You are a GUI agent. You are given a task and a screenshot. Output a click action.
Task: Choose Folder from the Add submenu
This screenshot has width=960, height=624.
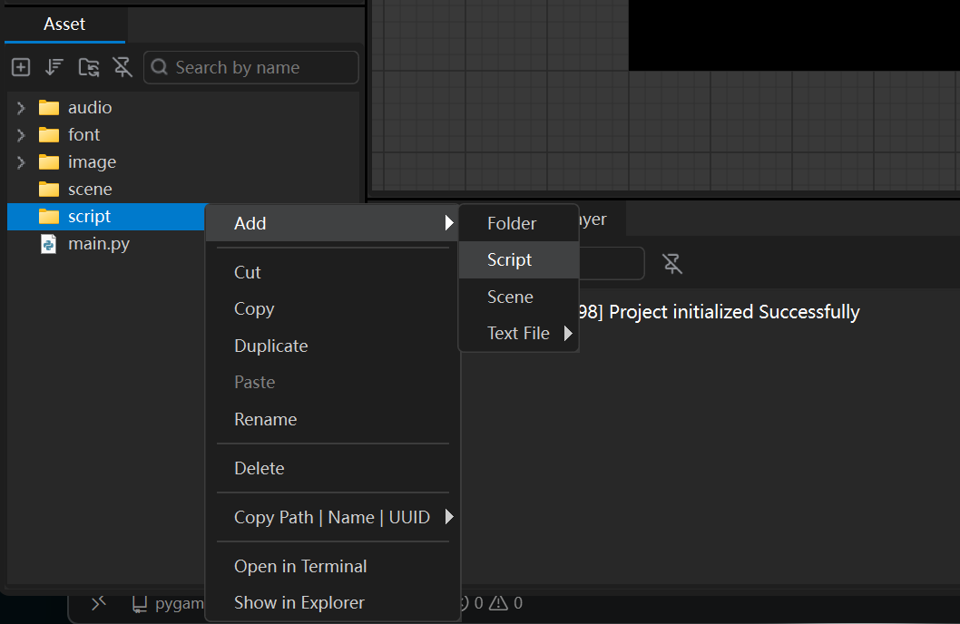(x=519, y=223)
